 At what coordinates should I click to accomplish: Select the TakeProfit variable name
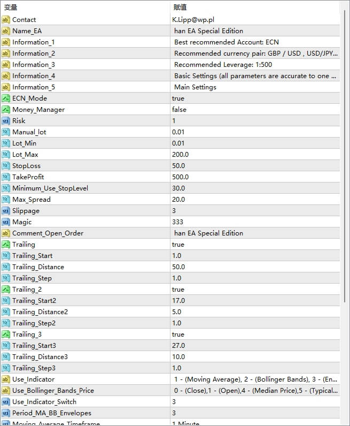tap(28, 177)
